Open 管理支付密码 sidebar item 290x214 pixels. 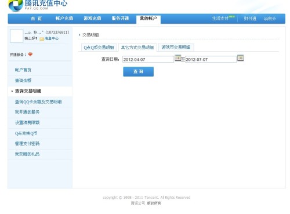[x=27, y=144]
